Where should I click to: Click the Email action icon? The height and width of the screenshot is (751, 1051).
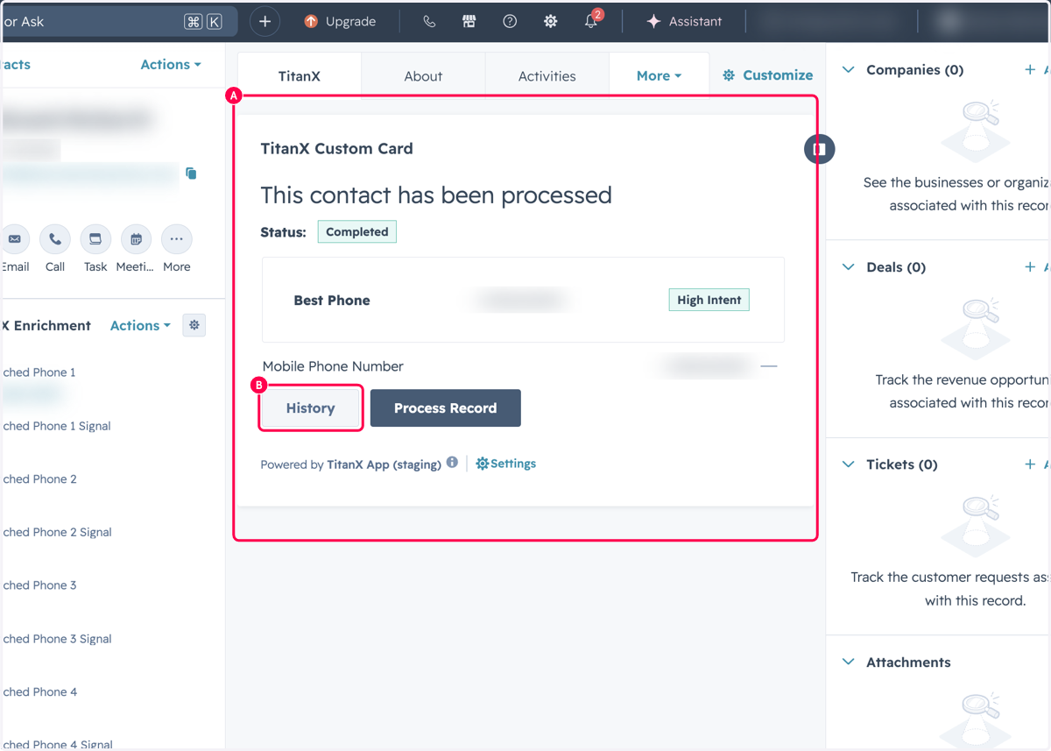pyautogui.click(x=14, y=239)
